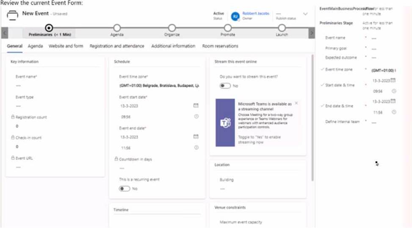Viewport: 412px width, 228px height.
Task: Open owner Robbert Jacobs link
Action: (256, 14)
